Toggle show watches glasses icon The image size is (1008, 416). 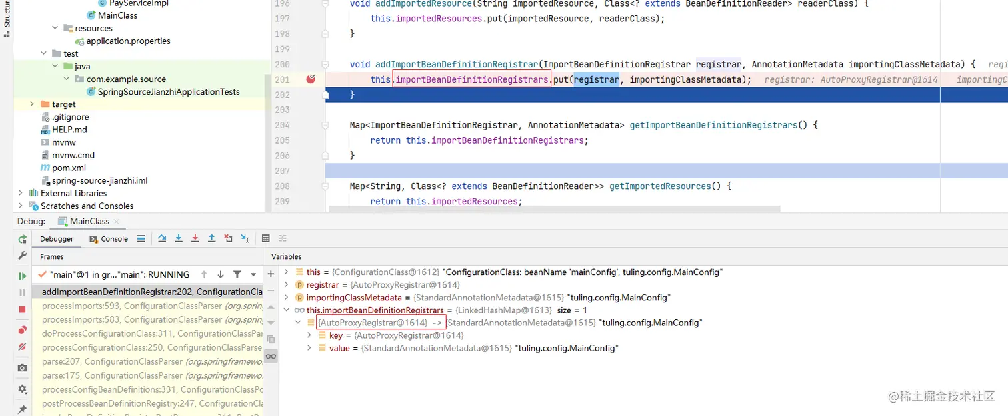click(271, 357)
